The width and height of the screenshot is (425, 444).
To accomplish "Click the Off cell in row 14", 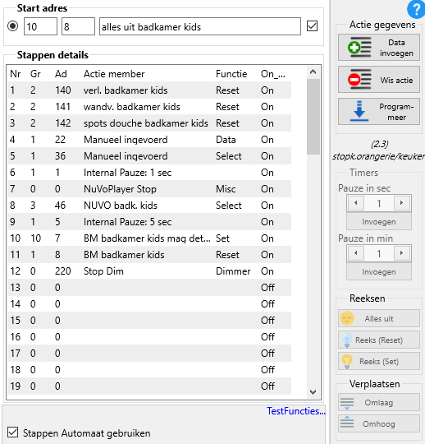I will pos(267,304).
